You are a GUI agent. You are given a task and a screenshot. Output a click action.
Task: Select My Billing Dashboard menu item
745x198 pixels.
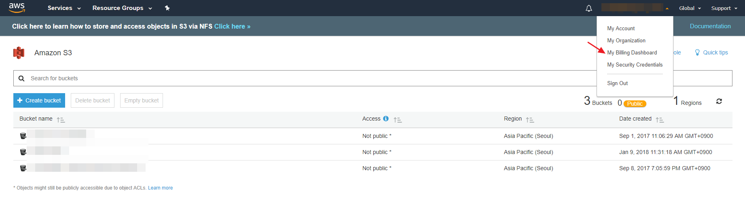coord(632,52)
